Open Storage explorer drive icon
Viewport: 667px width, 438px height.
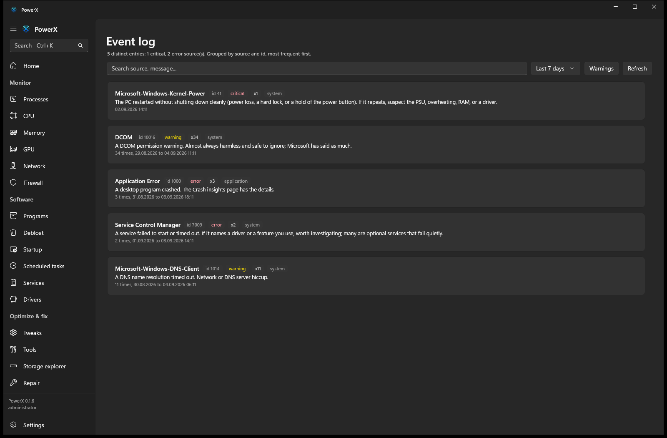[13, 366]
